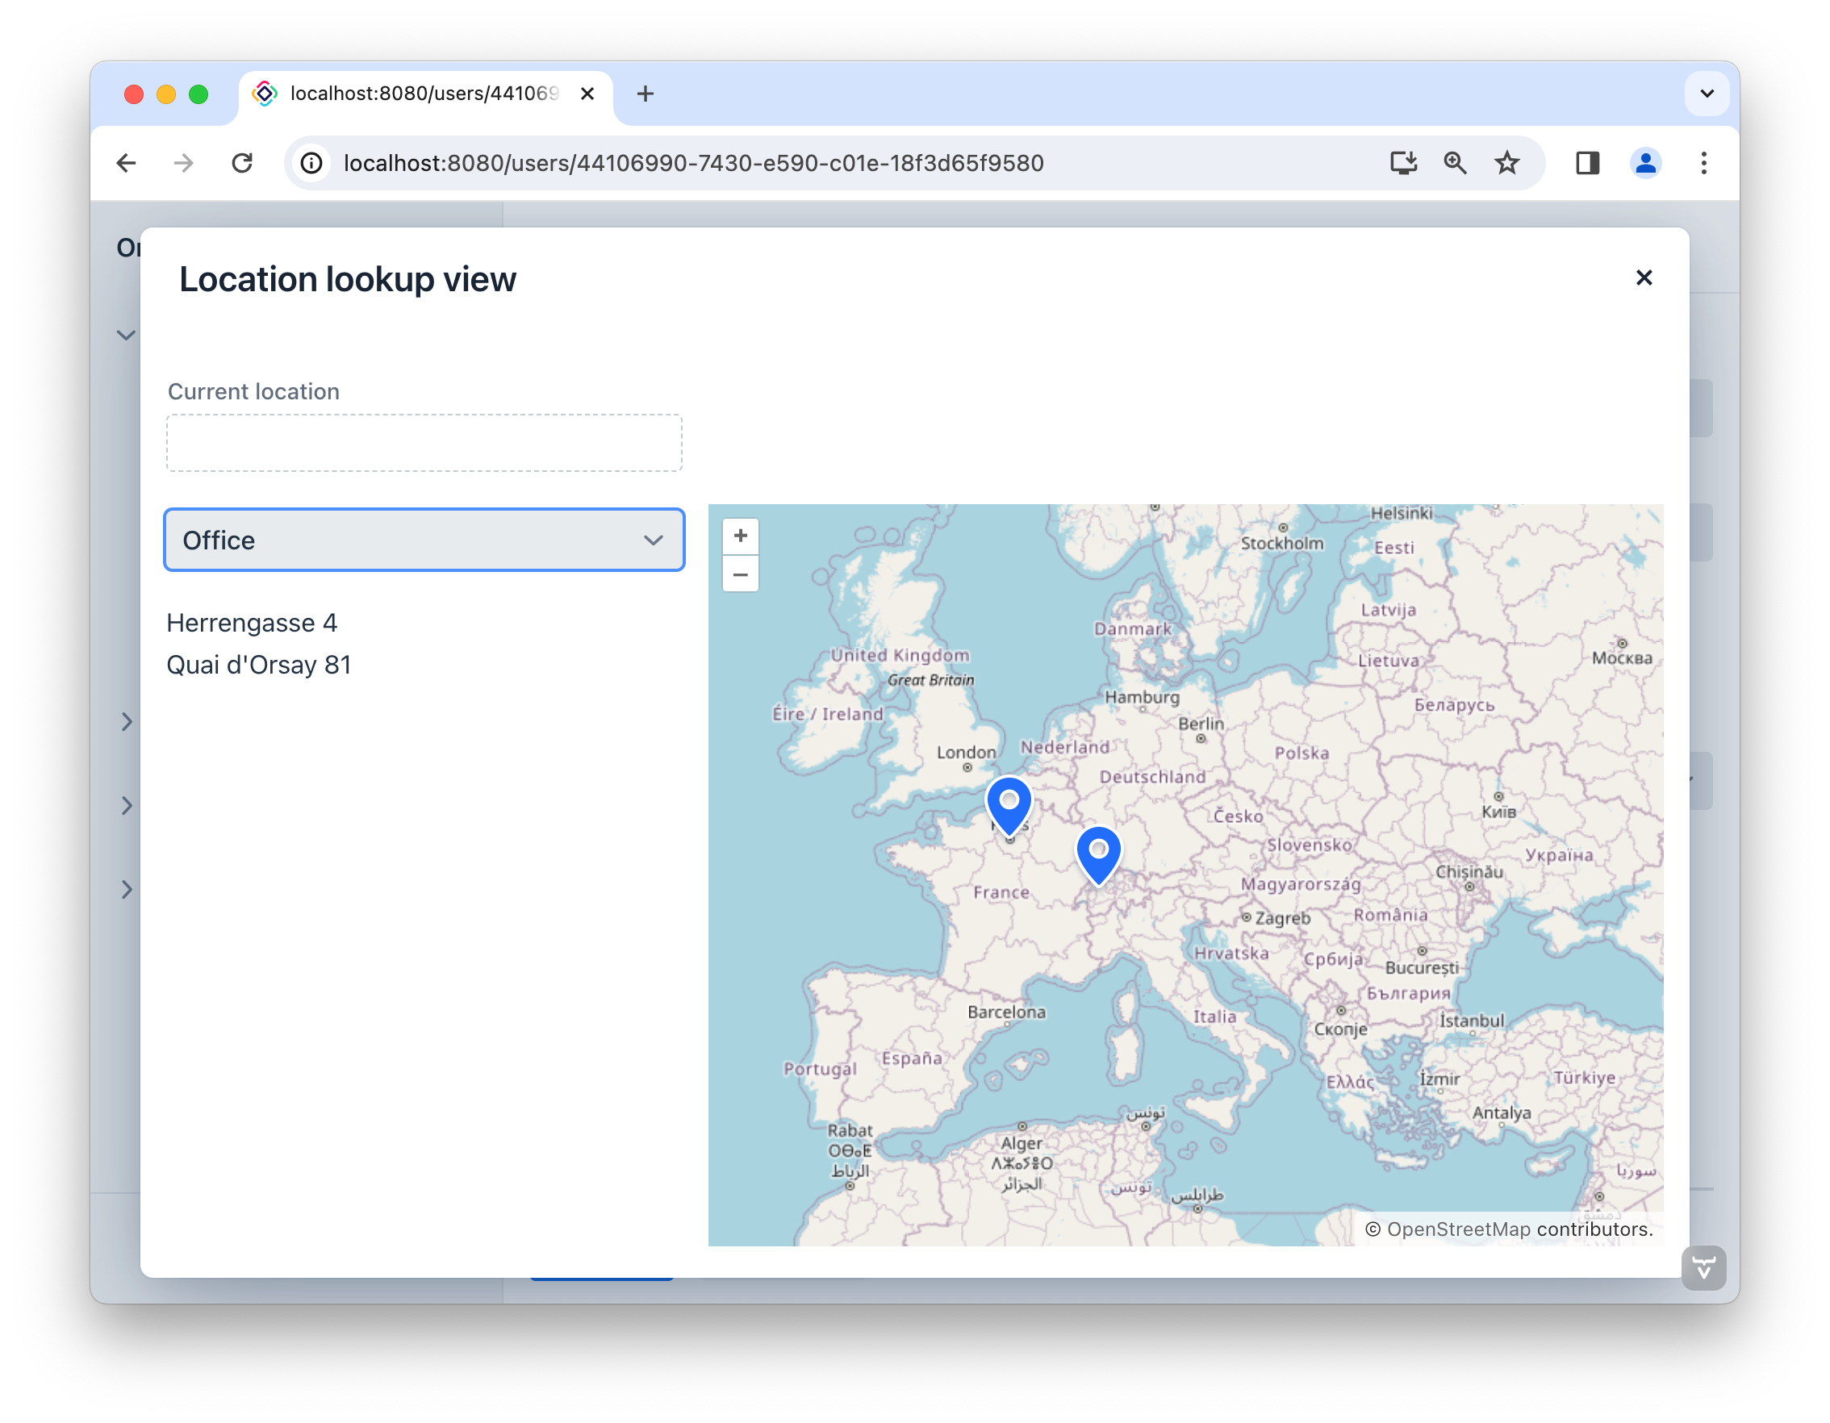This screenshot has height=1423, width=1830.
Task: Open the browser tab list dropdown arrow
Action: (1706, 93)
